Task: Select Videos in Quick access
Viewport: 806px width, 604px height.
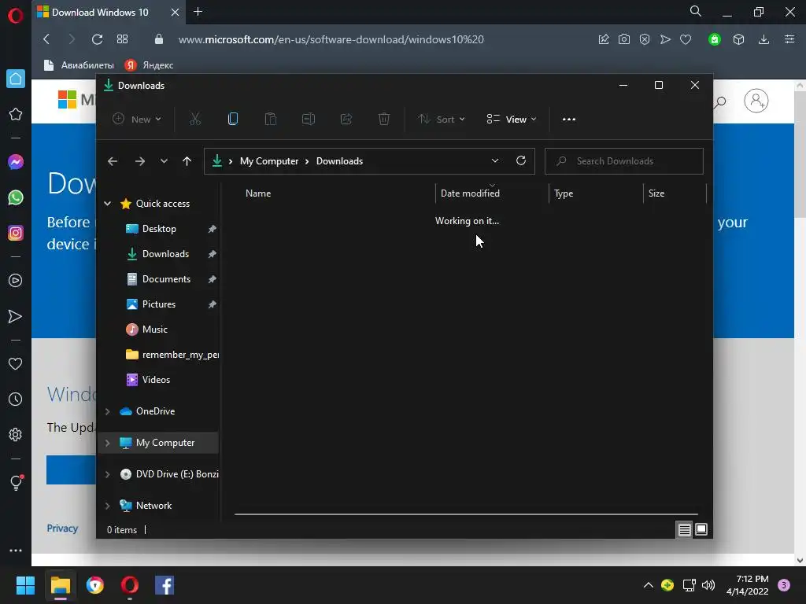Action: pyautogui.click(x=156, y=380)
